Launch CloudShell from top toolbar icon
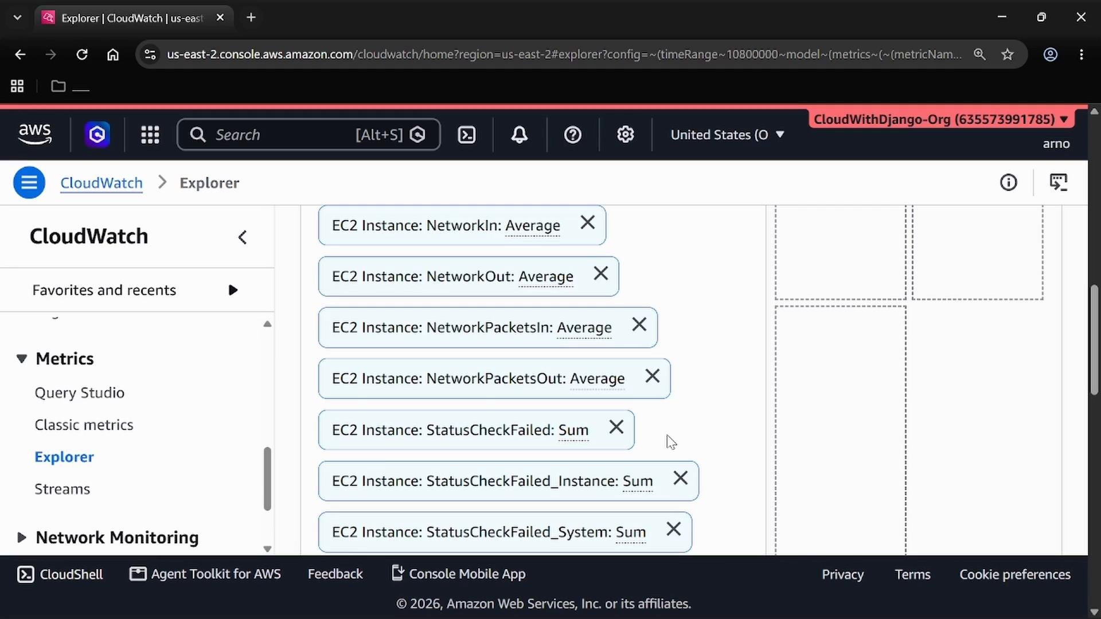The width and height of the screenshot is (1101, 619). (467, 135)
